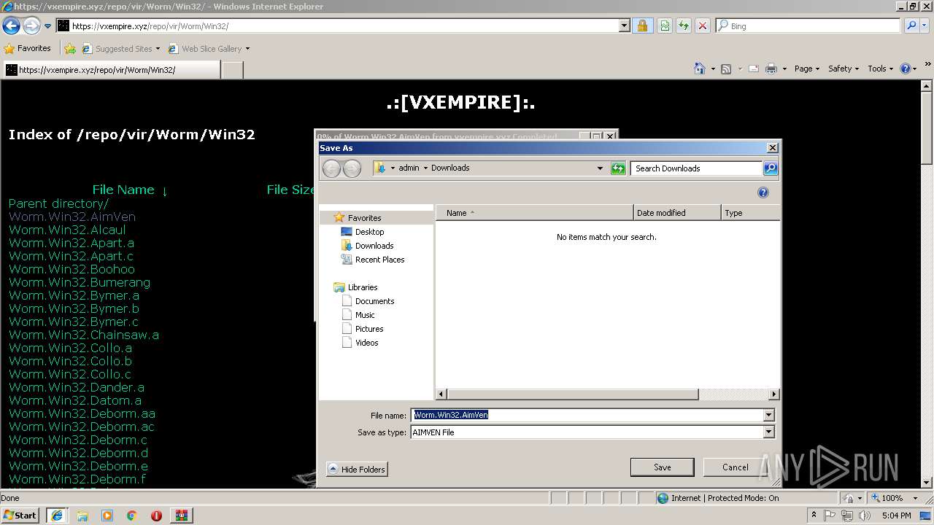Click the Home icon in command bar
The width and height of the screenshot is (934, 525).
[x=699, y=69]
